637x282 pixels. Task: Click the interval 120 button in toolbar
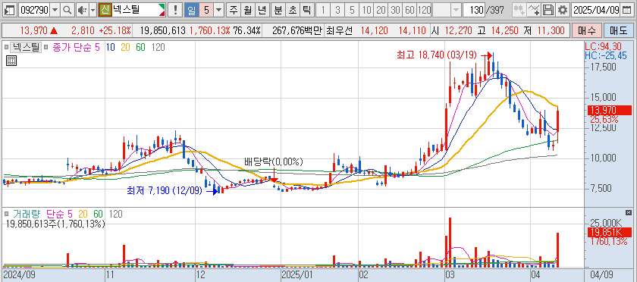pos(424,10)
